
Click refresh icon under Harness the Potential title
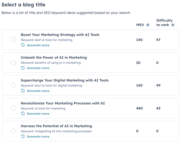coord(23,136)
